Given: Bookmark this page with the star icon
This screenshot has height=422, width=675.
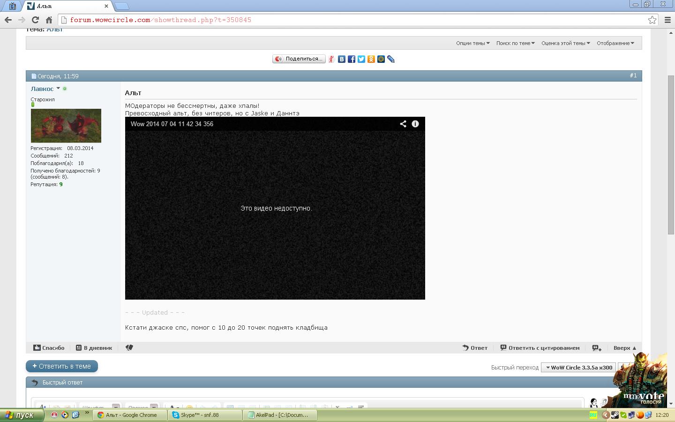Looking at the screenshot, I should click(652, 20).
